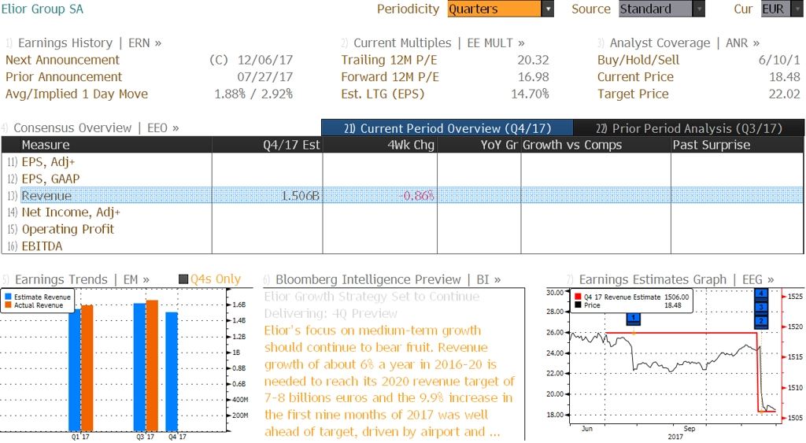806x443 pixels.
Task: Switch to Prior Period Analysis (Q3/17) tab
Action: [x=689, y=128]
